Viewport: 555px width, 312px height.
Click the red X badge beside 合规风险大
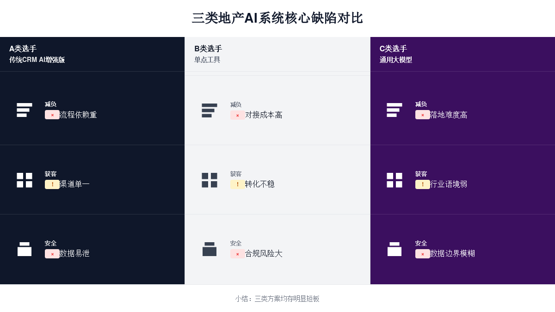pos(238,254)
